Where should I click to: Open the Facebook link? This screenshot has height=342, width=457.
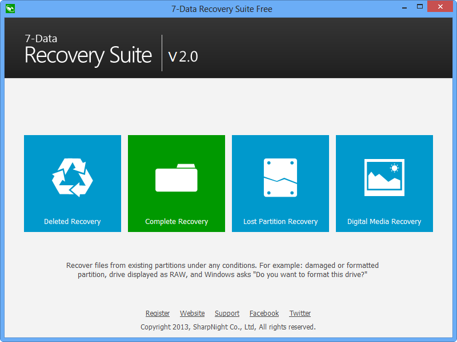click(264, 313)
